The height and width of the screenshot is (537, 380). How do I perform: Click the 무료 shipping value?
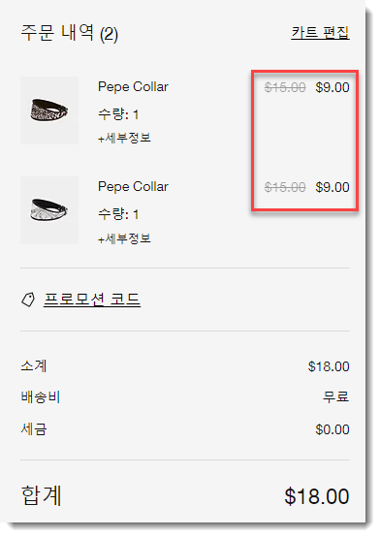tap(335, 396)
